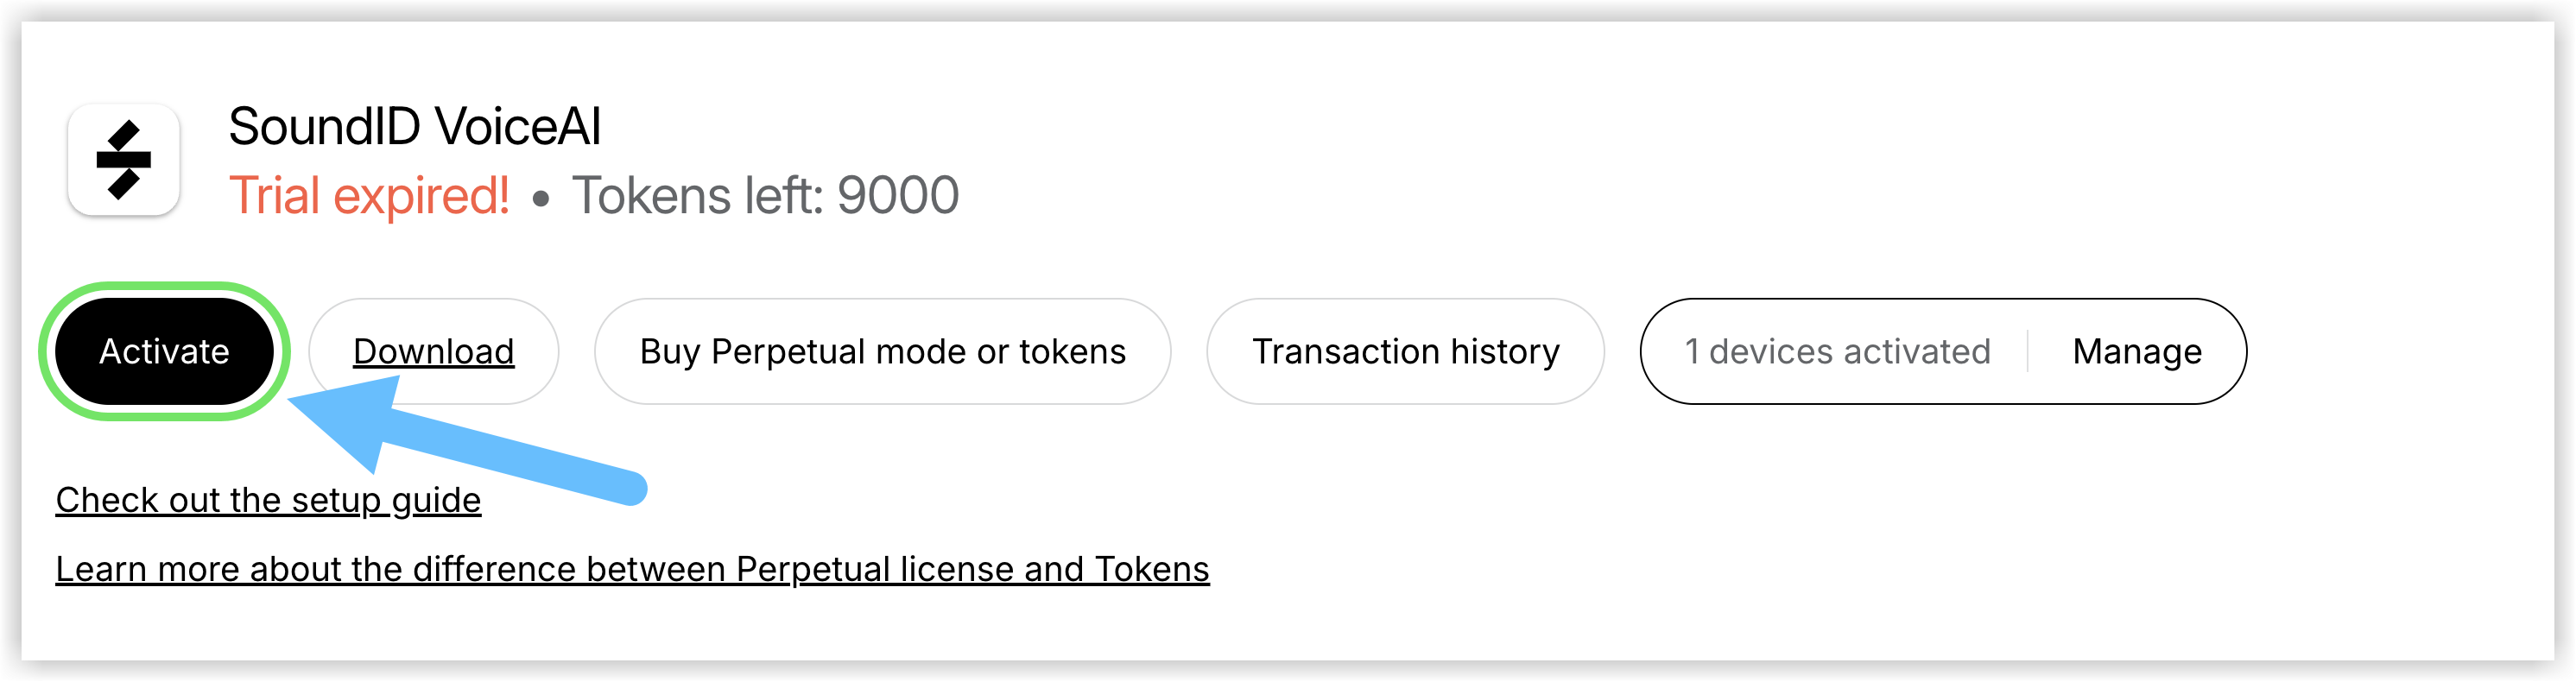The height and width of the screenshot is (682, 2576).
Task: Click the "1 devices activated" label
Action: [1837, 351]
